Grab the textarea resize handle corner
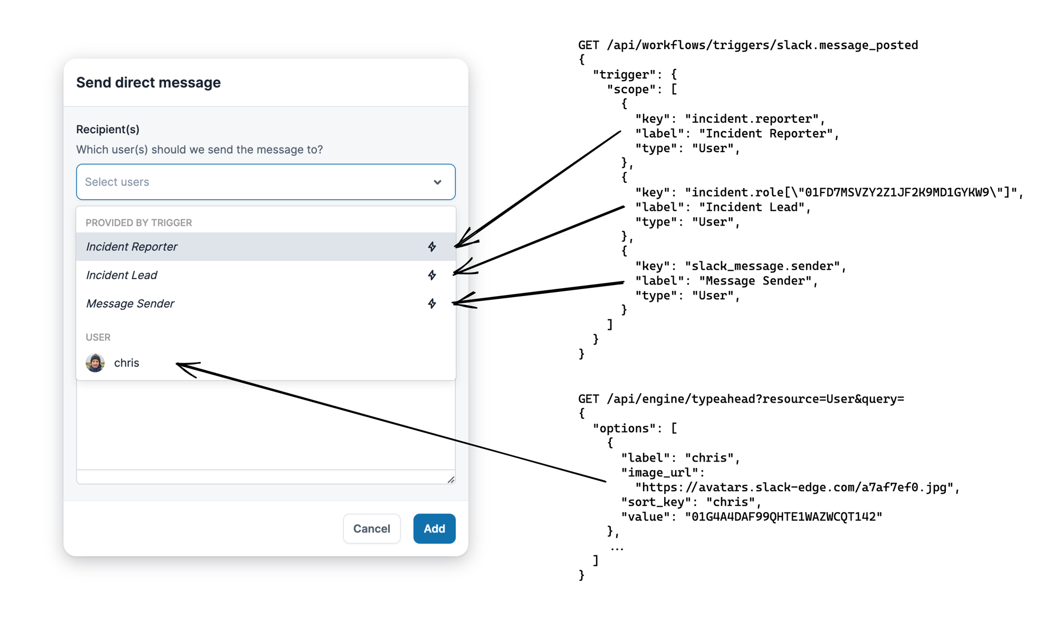1055x617 pixels. [x=451, y=479]
